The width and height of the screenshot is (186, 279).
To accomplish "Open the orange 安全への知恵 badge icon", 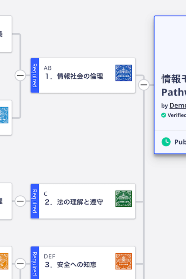I will pyautogui.click(x=123, y=261).
